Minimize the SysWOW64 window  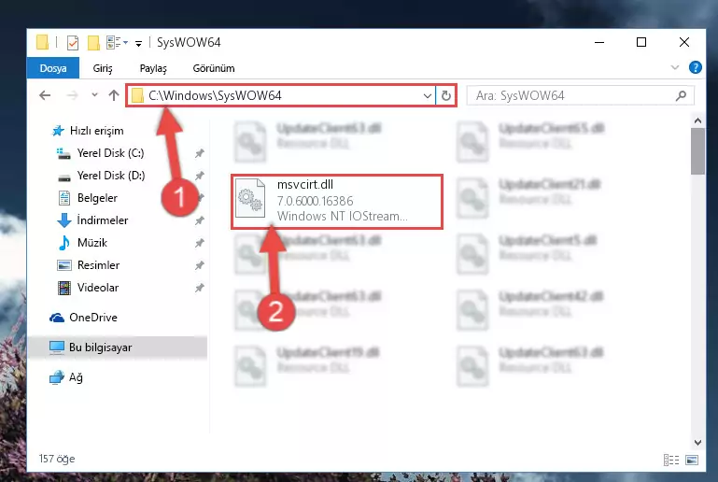pos(599,42)
